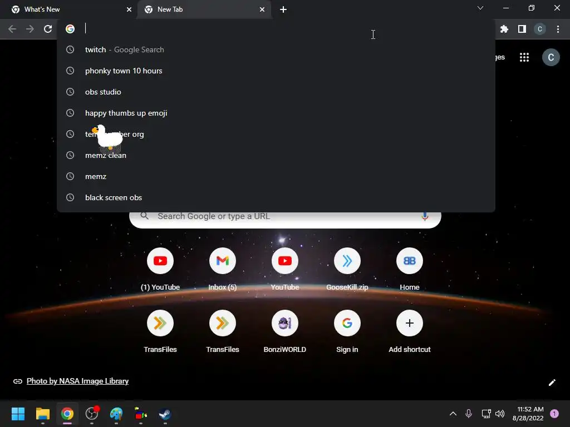Open the BonziWORLD shortcut

[285, 331]
